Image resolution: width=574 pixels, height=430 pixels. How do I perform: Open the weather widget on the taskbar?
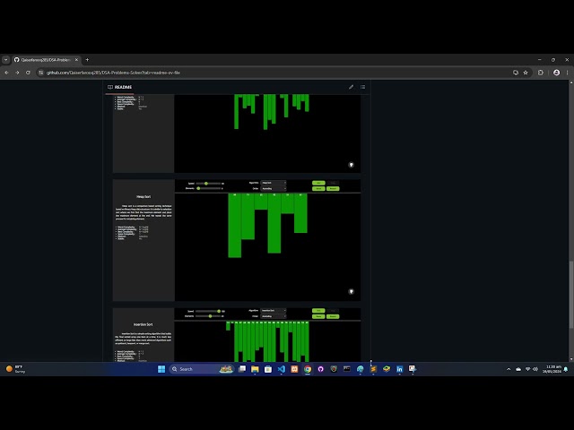[x=15, y=369]
